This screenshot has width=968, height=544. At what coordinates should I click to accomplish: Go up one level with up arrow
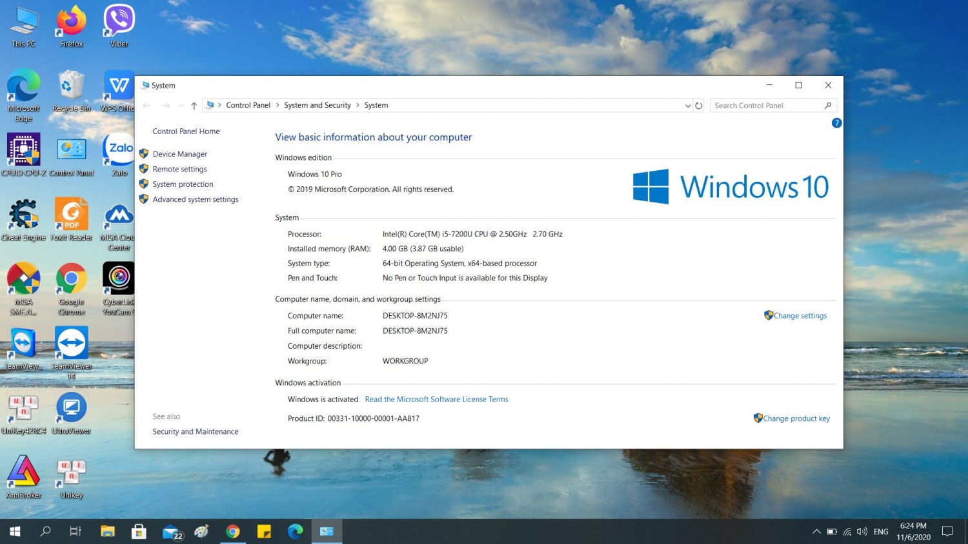tap(194, 106)
